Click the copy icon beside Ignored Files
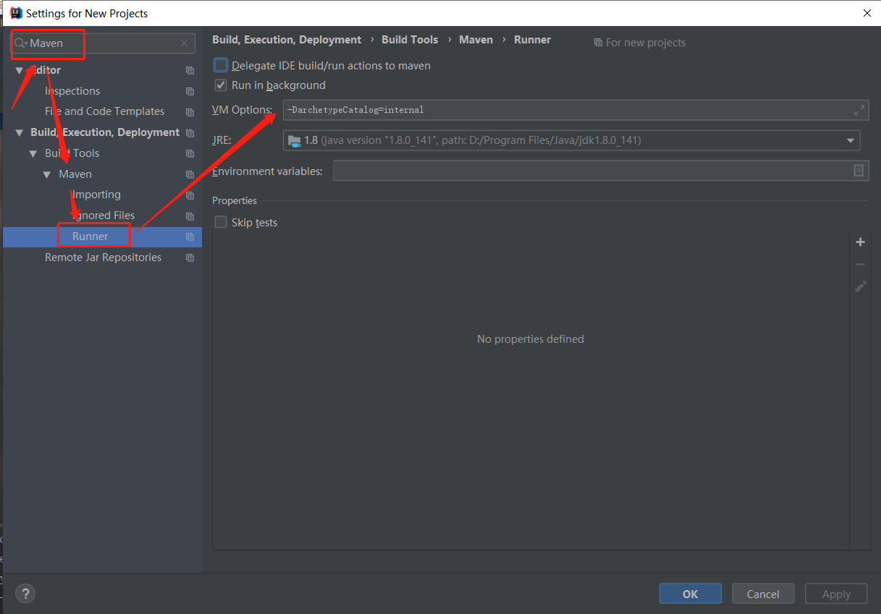This screenshot has height=614, width=881. [190, 216]
